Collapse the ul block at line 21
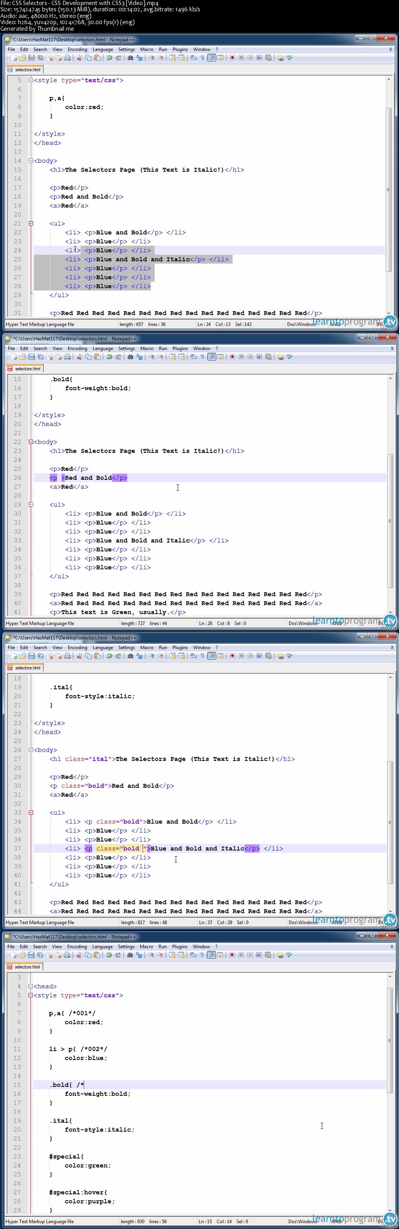Screen dimensions: 399x1229 [x=31, y=223]
